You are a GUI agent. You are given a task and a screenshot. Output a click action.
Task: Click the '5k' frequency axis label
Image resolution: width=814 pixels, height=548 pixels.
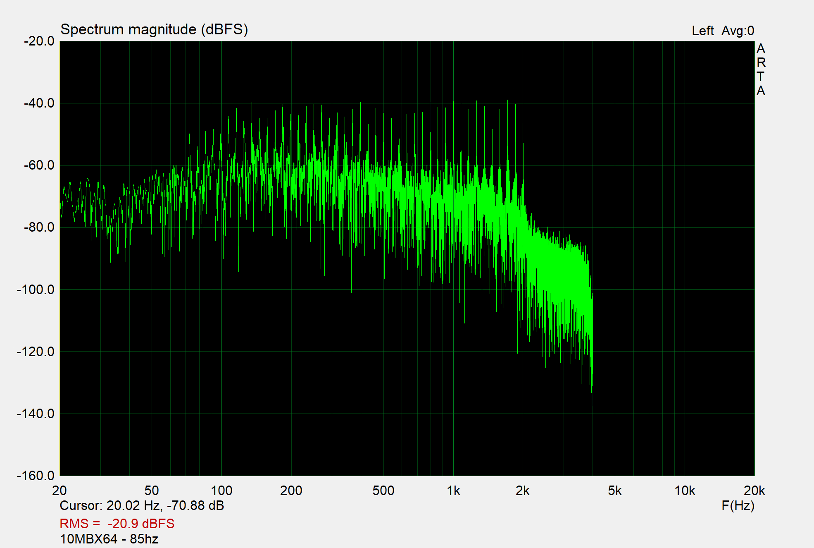tap(615, 491)
